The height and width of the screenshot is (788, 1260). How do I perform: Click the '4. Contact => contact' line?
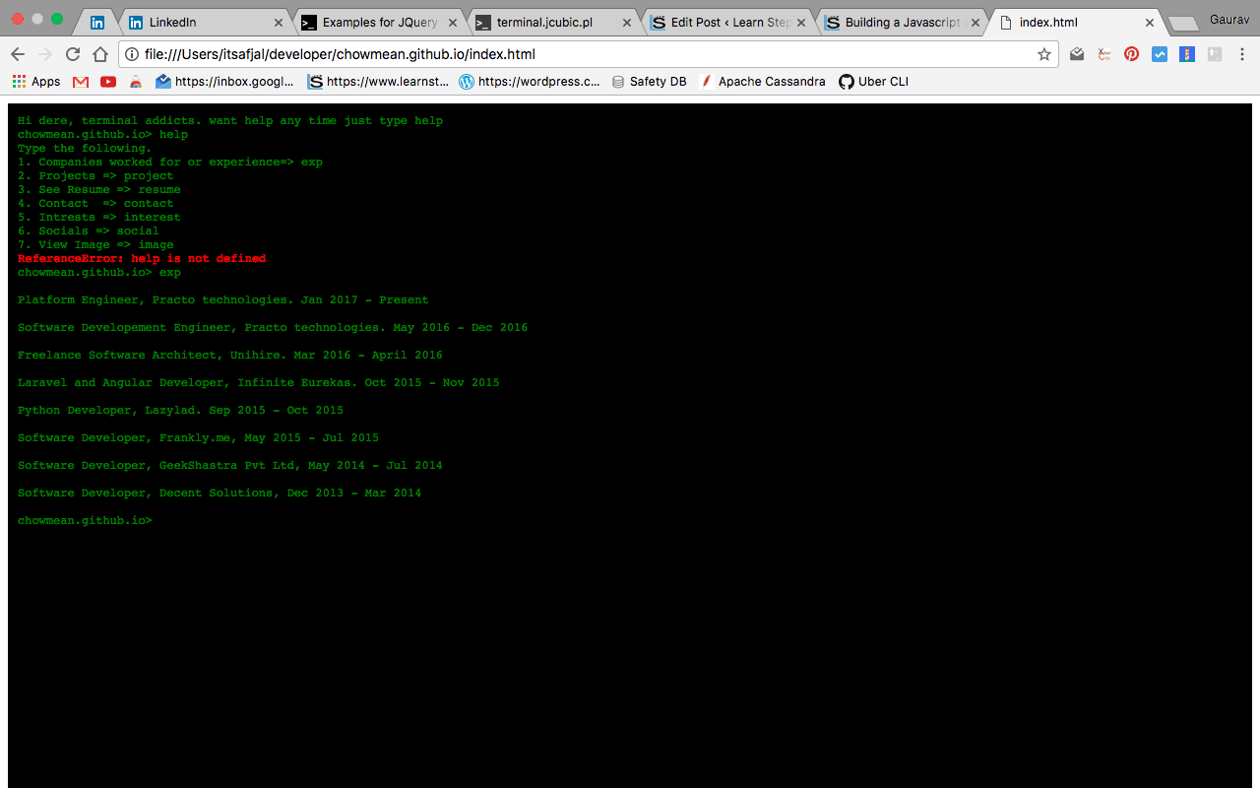click(x=95, y=203)
